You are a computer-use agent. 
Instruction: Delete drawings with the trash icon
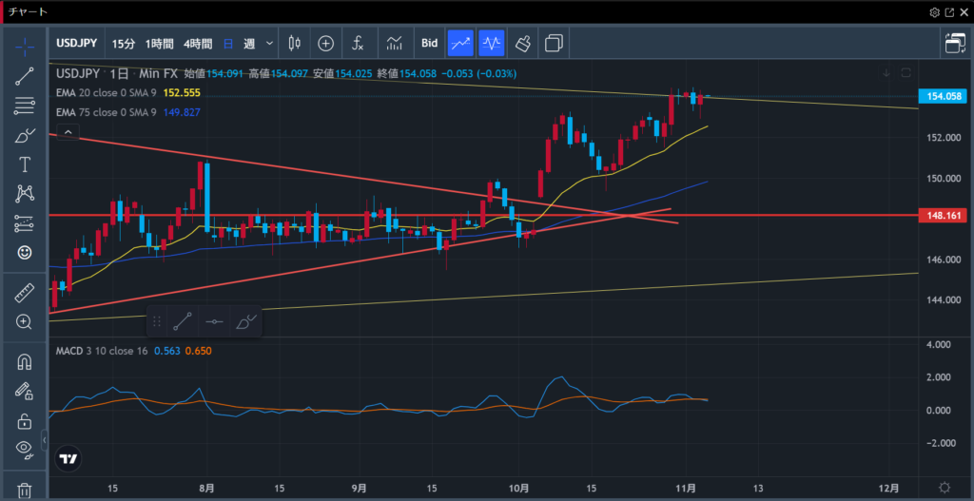pos(25,490)
